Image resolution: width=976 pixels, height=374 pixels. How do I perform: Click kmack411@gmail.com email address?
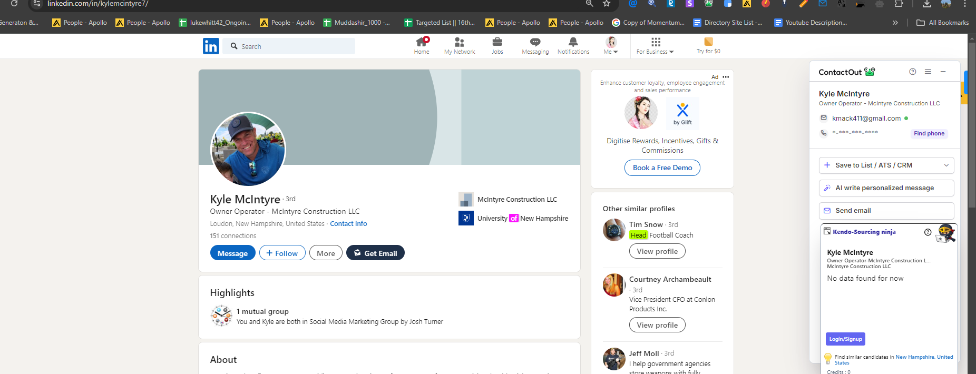866,119
